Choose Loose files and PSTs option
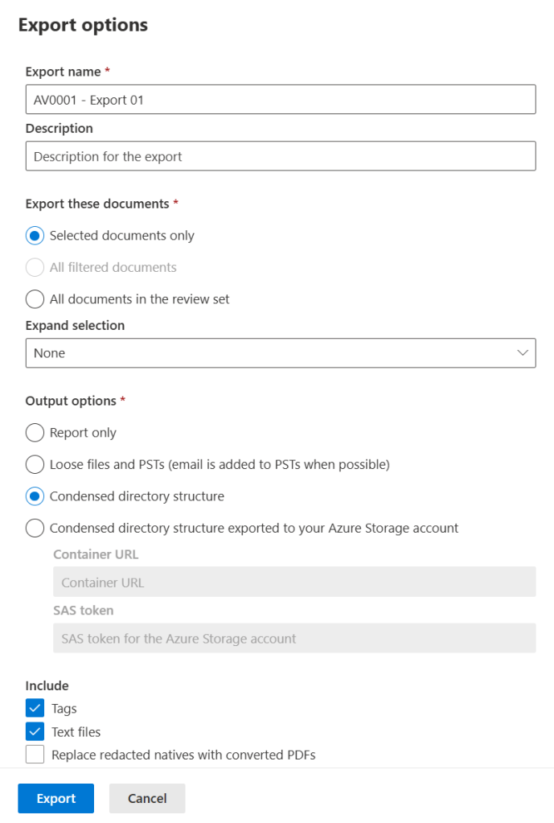Image resolution: width=554 pixels, height=823 pixels. point(35,464)
